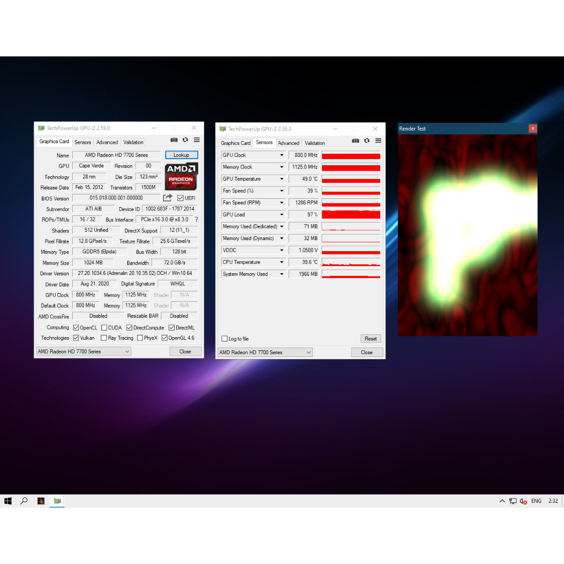Toggle the Ray Tracing checkbox
Screen dimensions: 564x564
click(x=104, y=338)
